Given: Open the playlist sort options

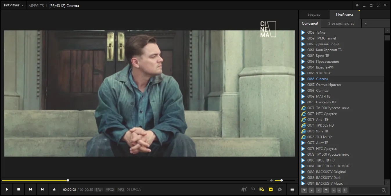Looking at the screenshot, I should pos(345,190).
